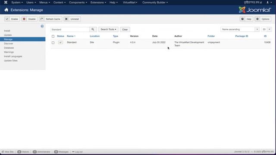Check the select-all checkbox in the table header

[x=53, y=36]
